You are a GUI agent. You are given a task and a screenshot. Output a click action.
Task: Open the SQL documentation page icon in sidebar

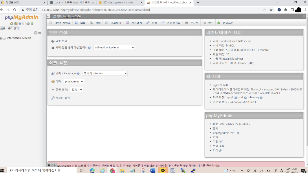click(24, 23)
